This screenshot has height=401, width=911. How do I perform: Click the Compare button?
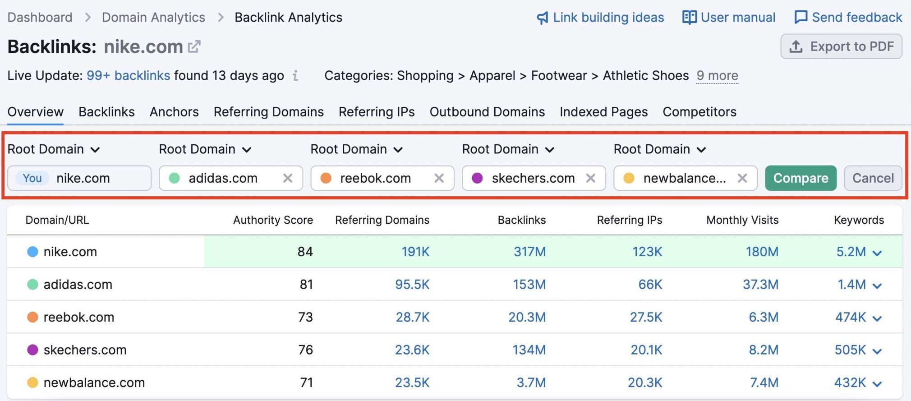pyautogui.click(x=801, y=178)
